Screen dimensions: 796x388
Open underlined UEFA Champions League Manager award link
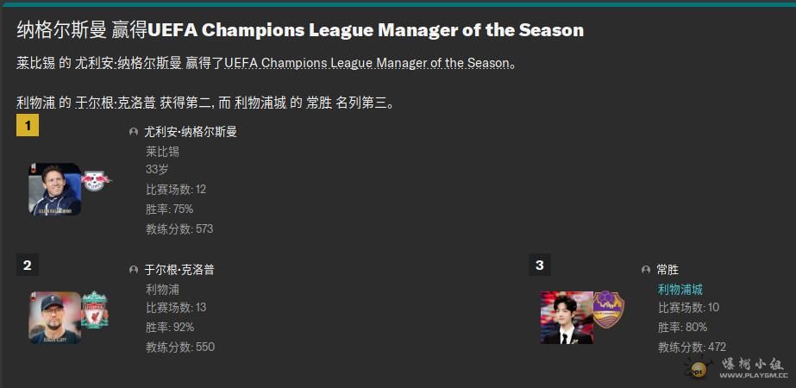367,64
